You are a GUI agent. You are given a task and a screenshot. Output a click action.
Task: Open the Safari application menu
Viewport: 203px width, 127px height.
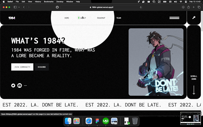[10, 2]
